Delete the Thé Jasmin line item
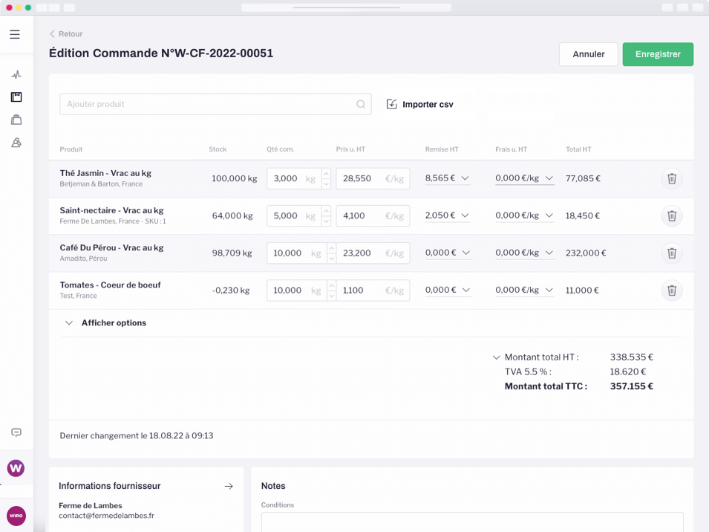Screen dimensions: 709x532 pos(672,178)
